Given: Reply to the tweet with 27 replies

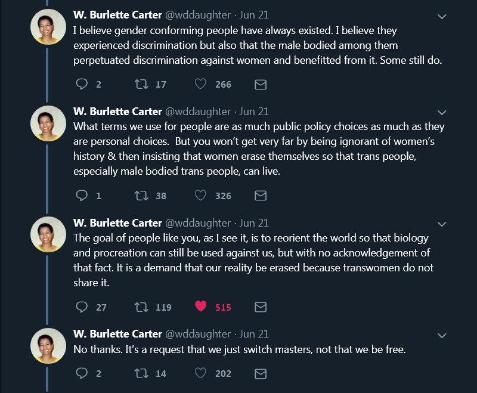Looking at the screenshot, I should pos(82,307).
